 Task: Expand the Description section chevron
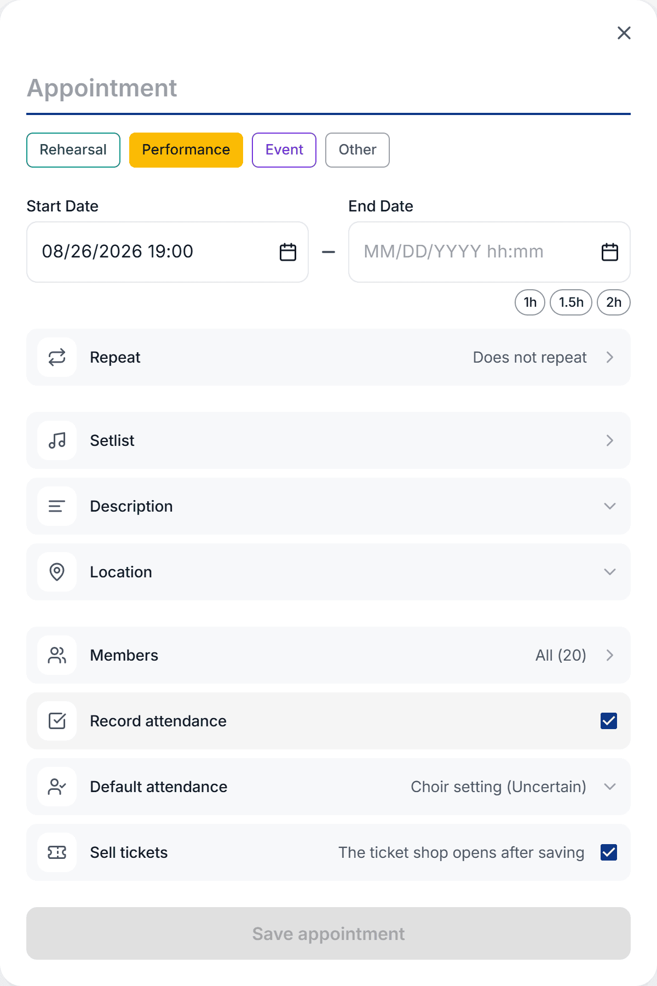click(610, 506)
